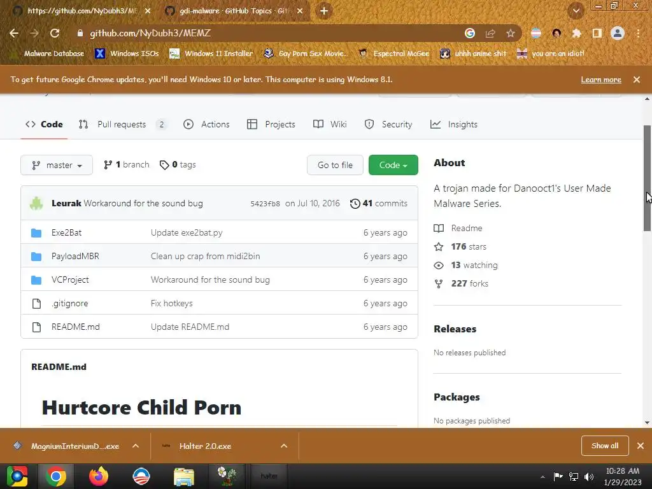The image size is (652, 489).
Task: Open a new browser tab
Action: tap(324, 11)
